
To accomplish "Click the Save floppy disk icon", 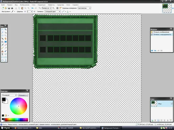I will [x=9, y=8].
